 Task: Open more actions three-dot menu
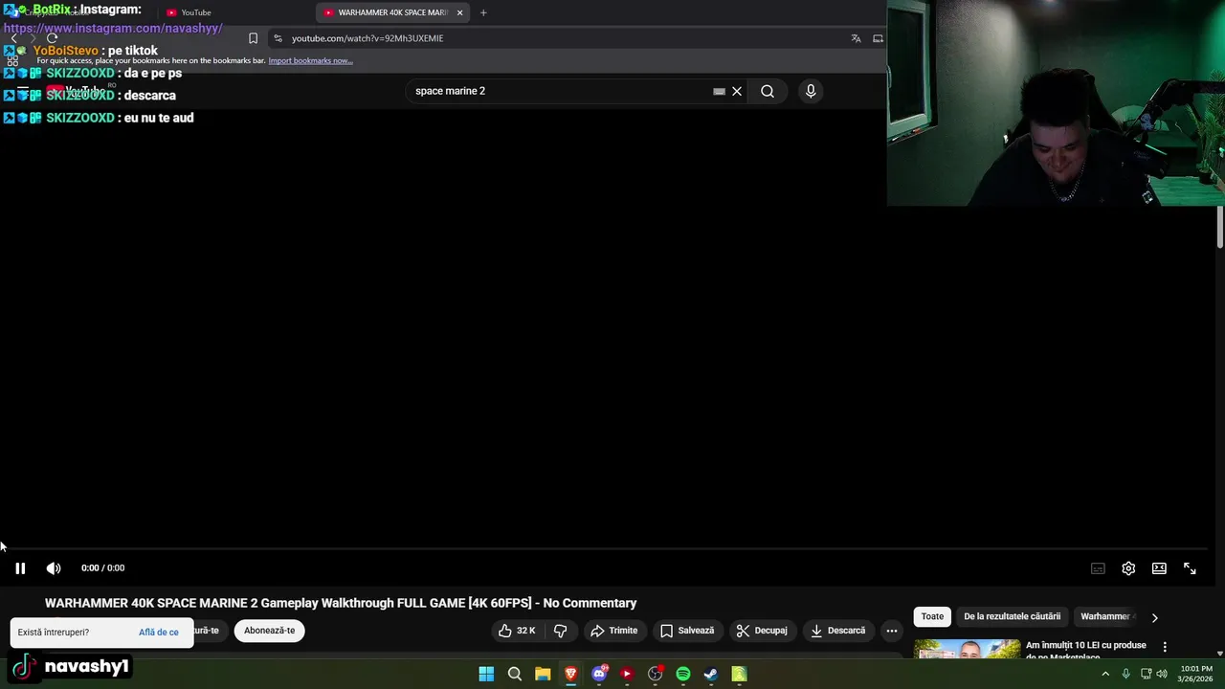click(x=892, y=631)
